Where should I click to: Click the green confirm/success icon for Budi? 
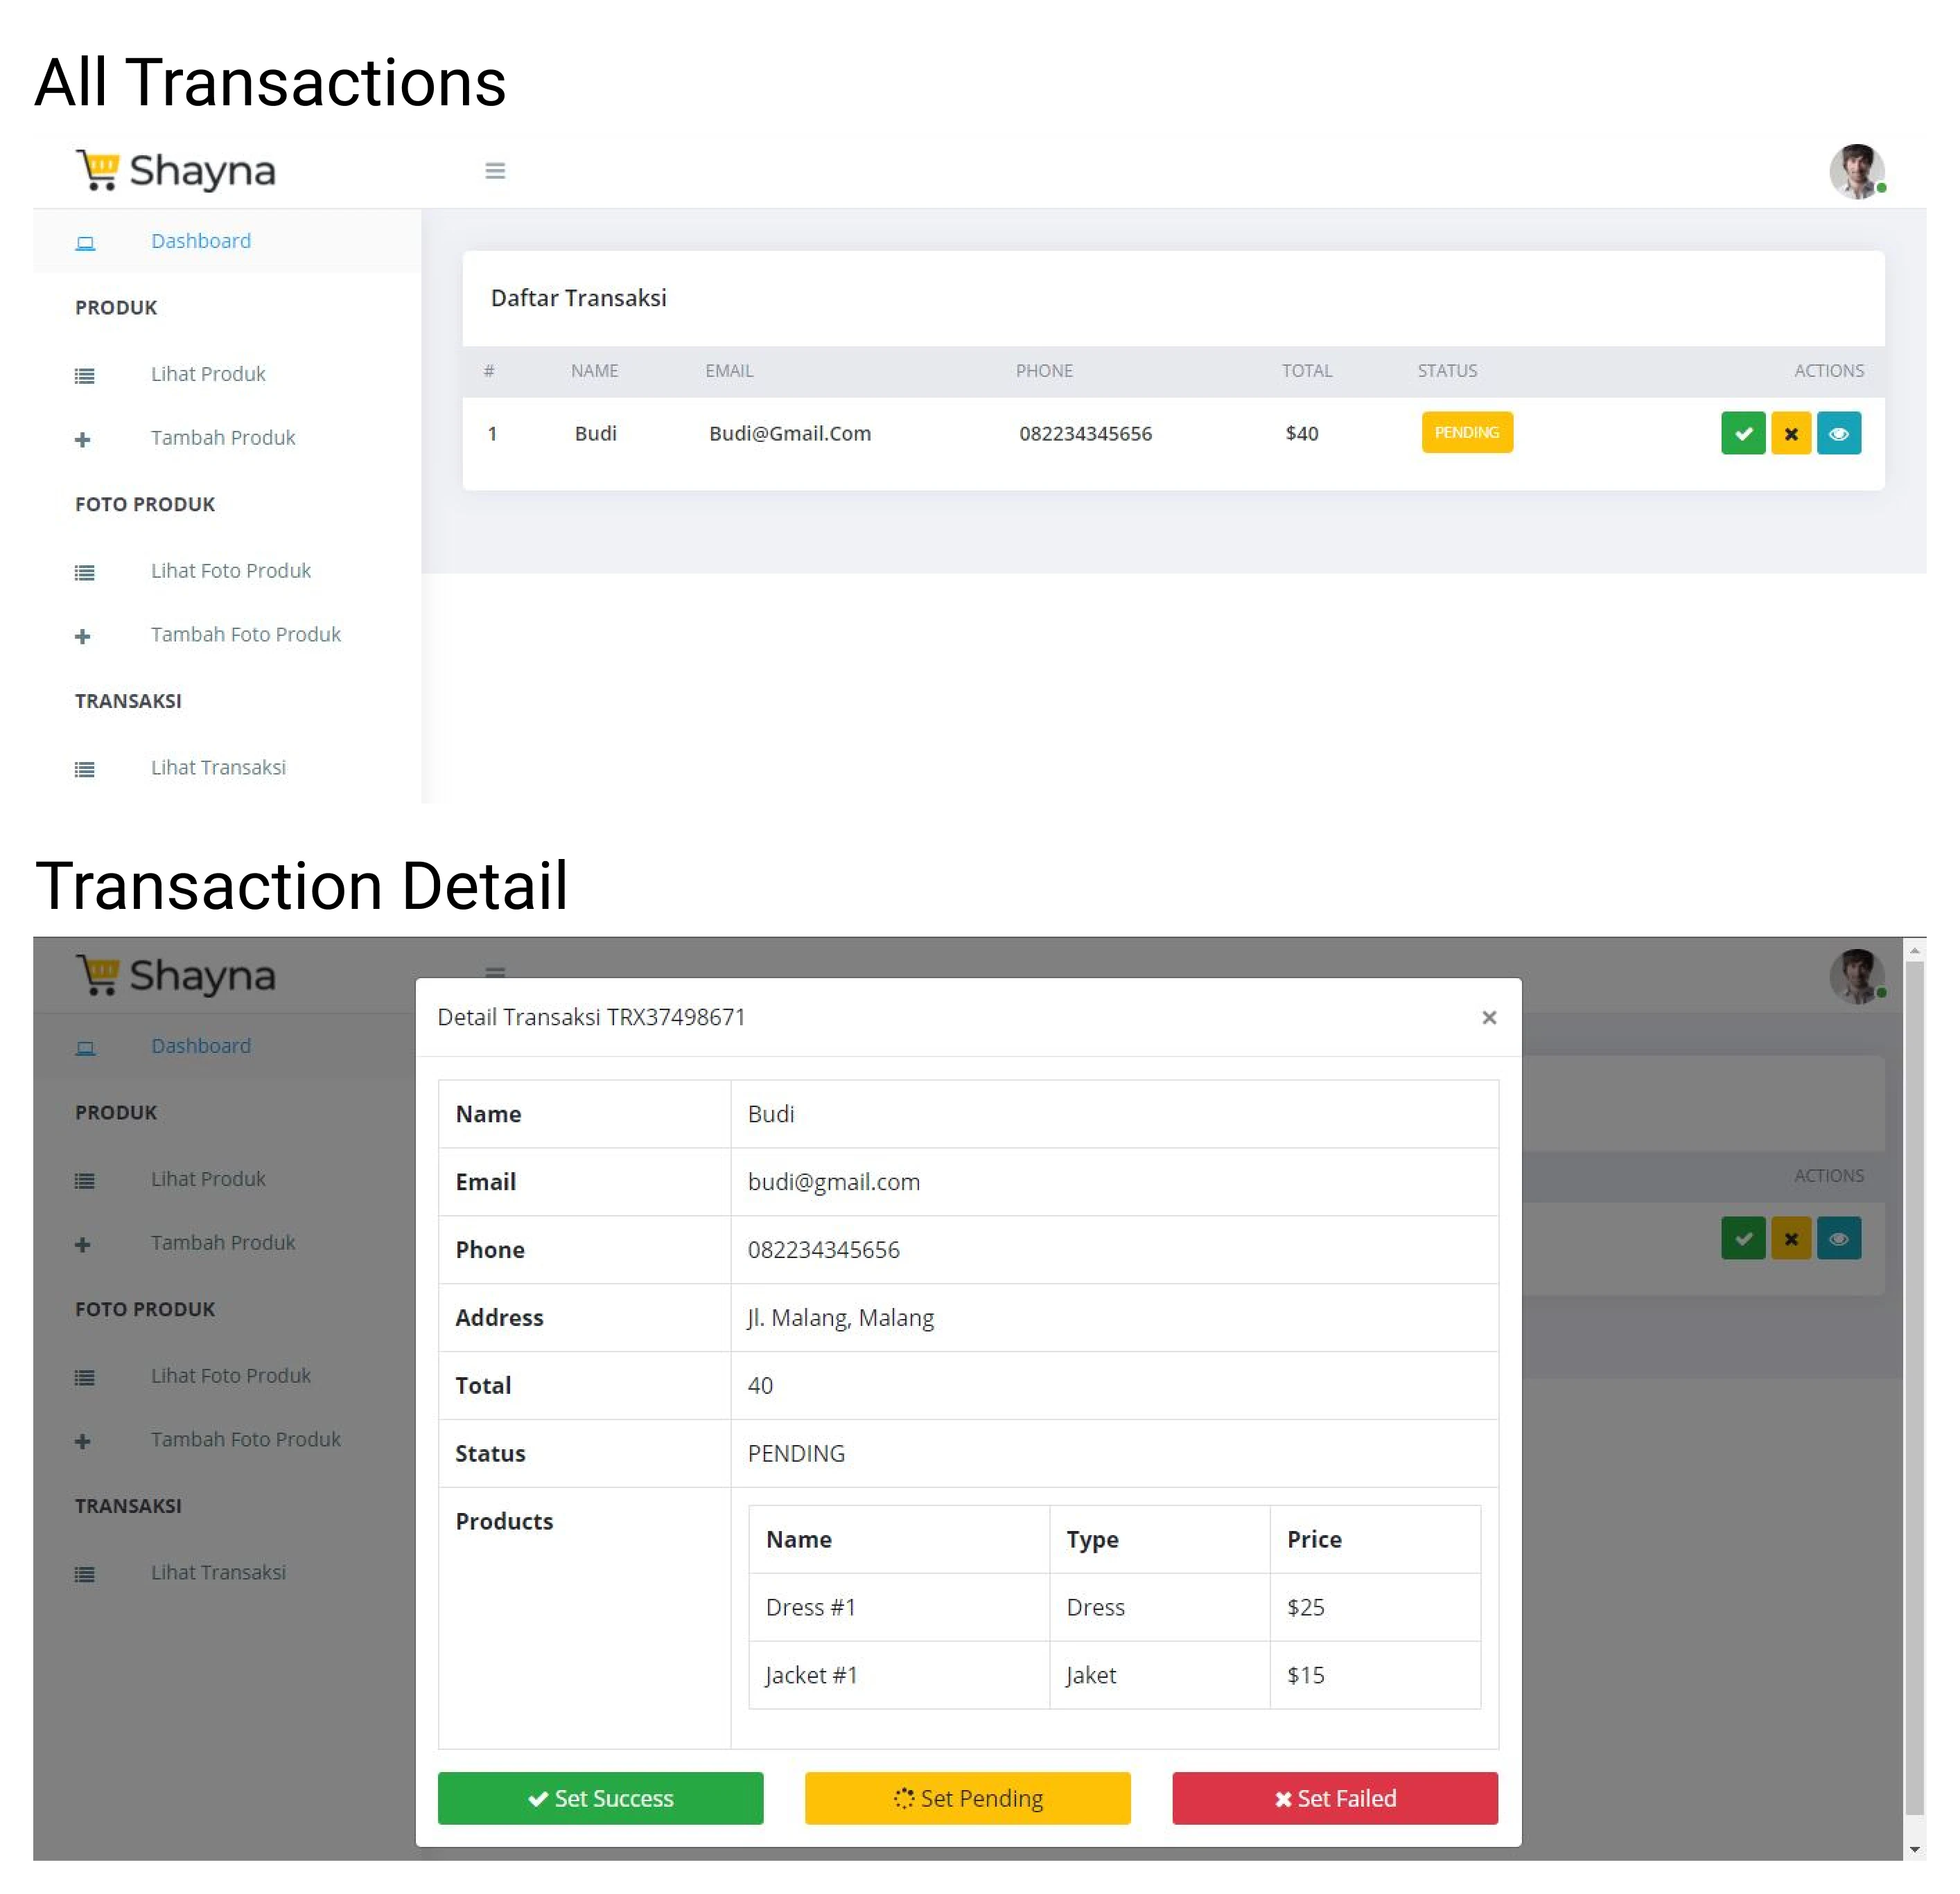1744,434
